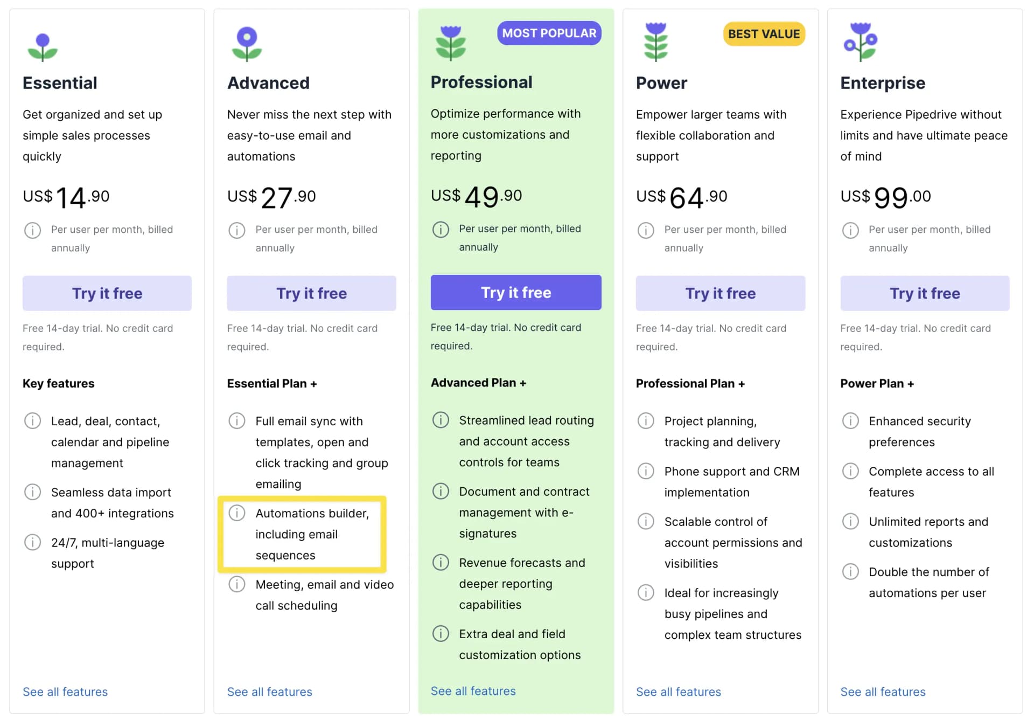Screen dimensions: 1034x719
Task: Open info for Double the number of automations
Action: pos(850,571)
